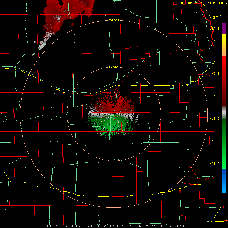Image resolution: width=228 pixels, height=228 pixels.
Task: Click the -32.0 value on velocity scale
Action: click(215, 130)
